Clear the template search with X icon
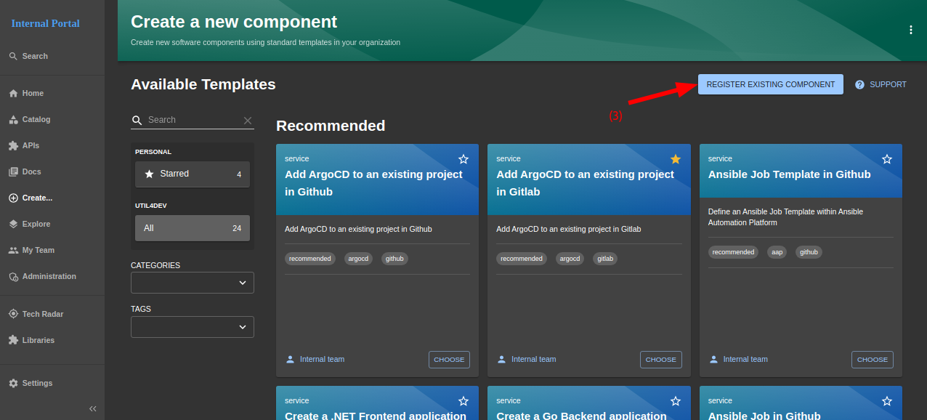The height and width of the screenshot is (420, 927). [x=248, y=121]
